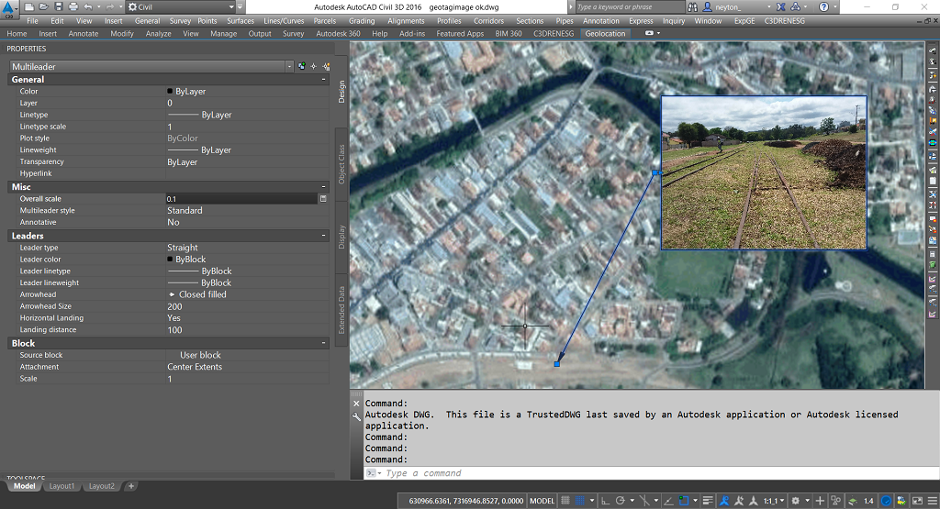Click the Color ByLayer swatch
940x509 pixels.
pyautogui.click(x=171, y=92)
